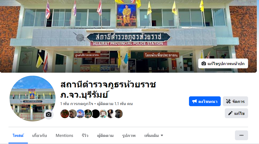Select the โพสต์ tab

click(x=18, y=136)
